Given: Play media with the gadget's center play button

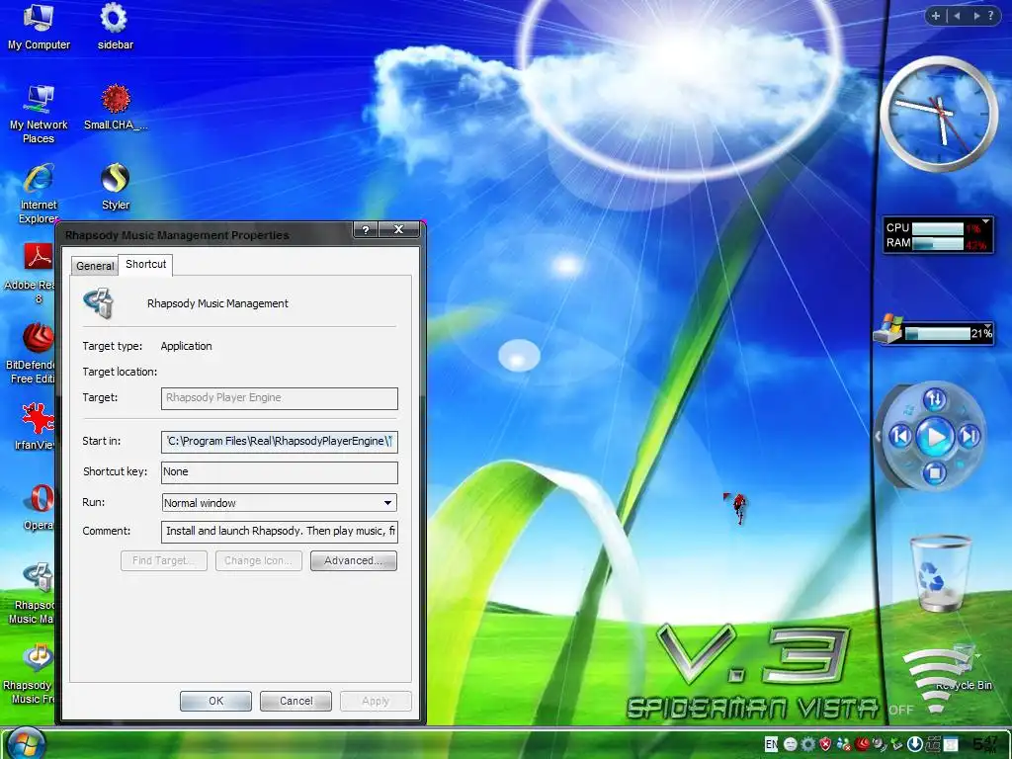Looking at the screenshot, I should [935, 437].
